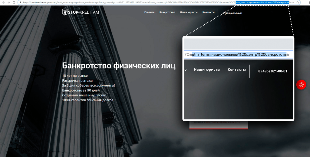Click text Банкротство за 90 дней
The width and height of the screenshot is (310, 157).
point(81,90)
